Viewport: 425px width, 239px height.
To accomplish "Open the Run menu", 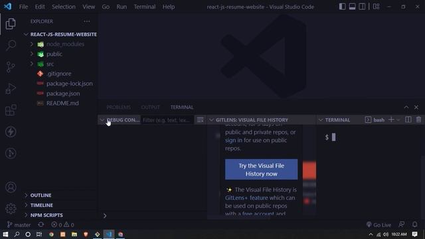I will tap(122, 7).
